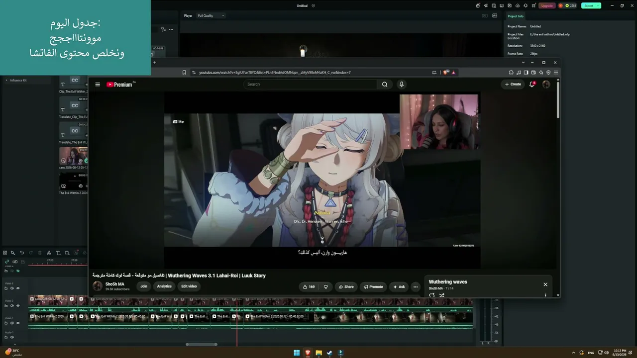Select the Crop tool in timeline toolbar

pos(67,253)
